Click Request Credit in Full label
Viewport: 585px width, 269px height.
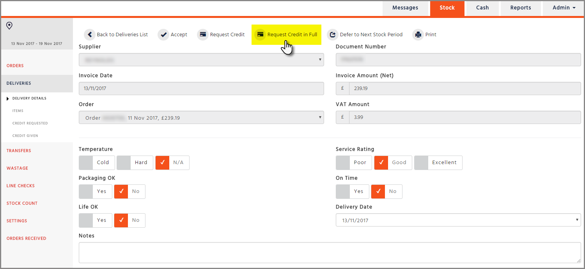(x=292, y=35)
